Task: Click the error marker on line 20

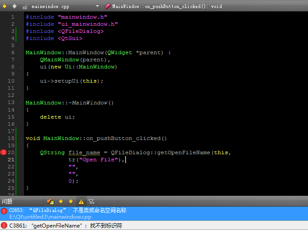Action: click(4, 152)
